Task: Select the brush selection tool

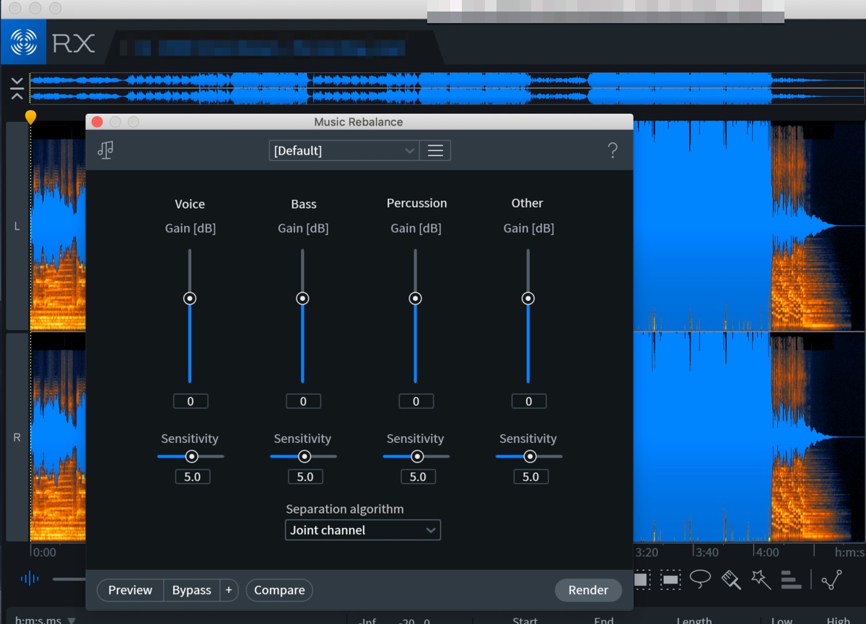Action: (731, 579)
